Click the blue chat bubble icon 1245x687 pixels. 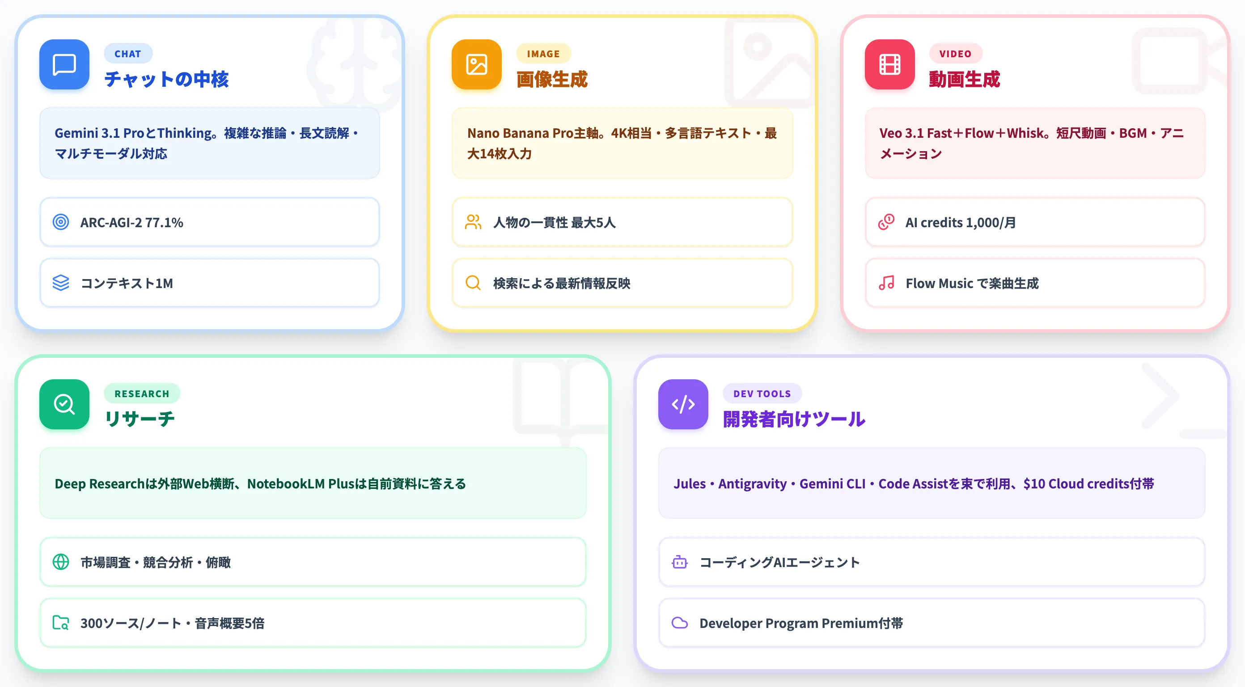point(64,64)
